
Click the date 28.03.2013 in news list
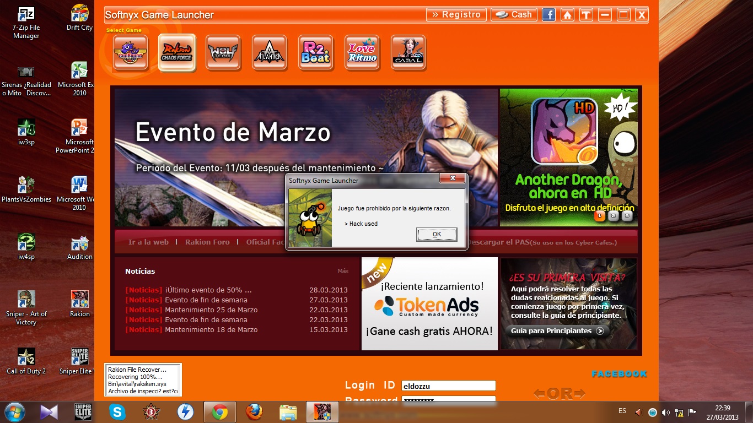[329, 290]
